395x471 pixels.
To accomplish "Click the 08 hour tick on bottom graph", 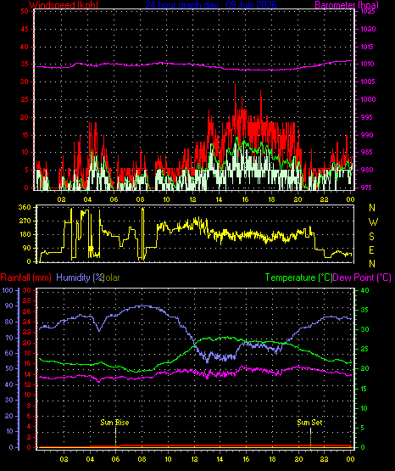I will pos(142,459).
